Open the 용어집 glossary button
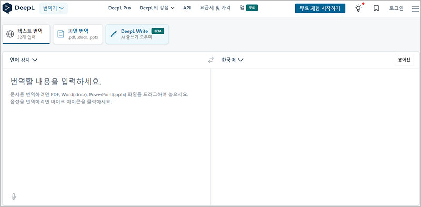 [x=404, y=60]
